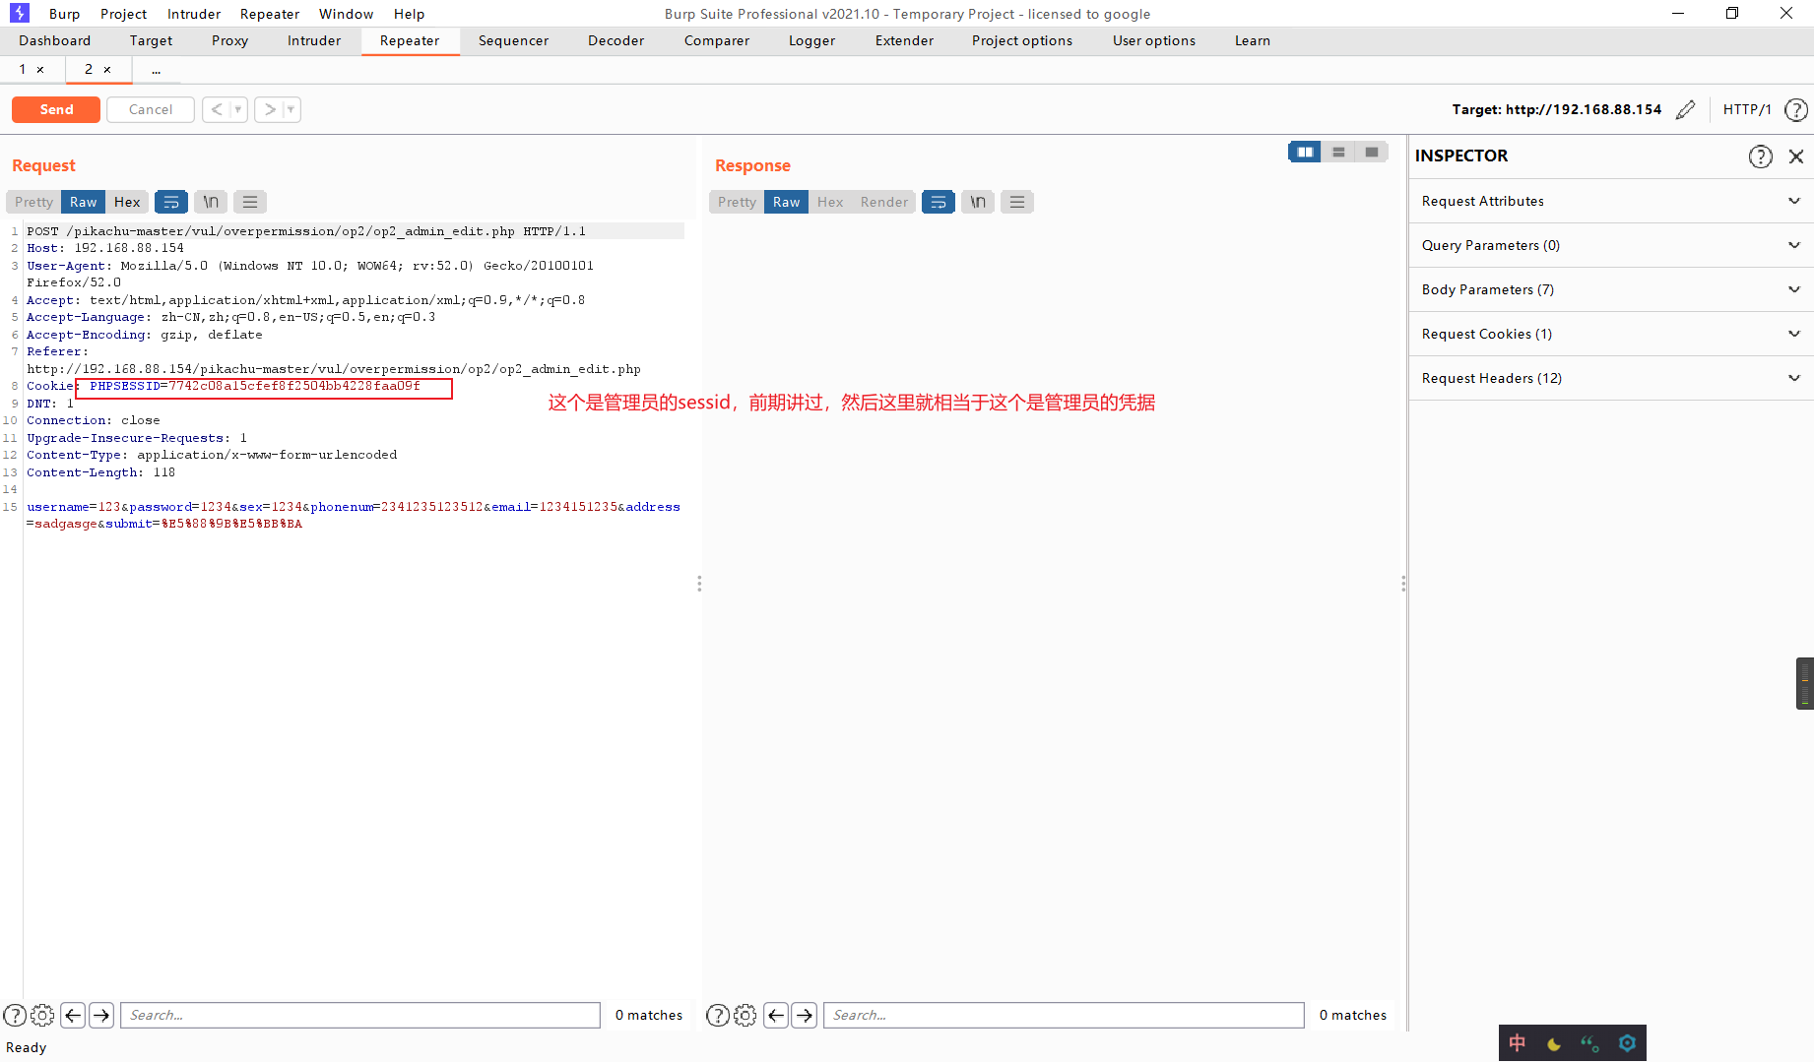Switch Response view to Render

coord(884,202)
